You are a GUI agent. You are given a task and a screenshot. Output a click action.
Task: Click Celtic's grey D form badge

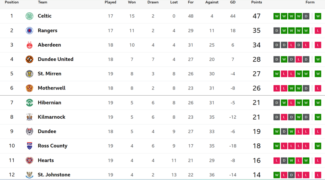(x=306, y=16)
